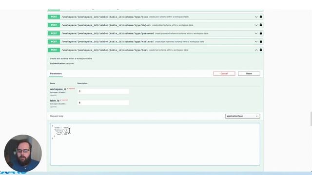Viewport: 312px width, 175px height.
Task: Click the 'Request body' label
Action: click(x=57, y=116)
